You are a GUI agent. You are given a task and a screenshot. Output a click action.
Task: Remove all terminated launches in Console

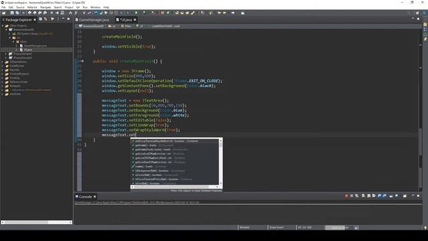356,196
